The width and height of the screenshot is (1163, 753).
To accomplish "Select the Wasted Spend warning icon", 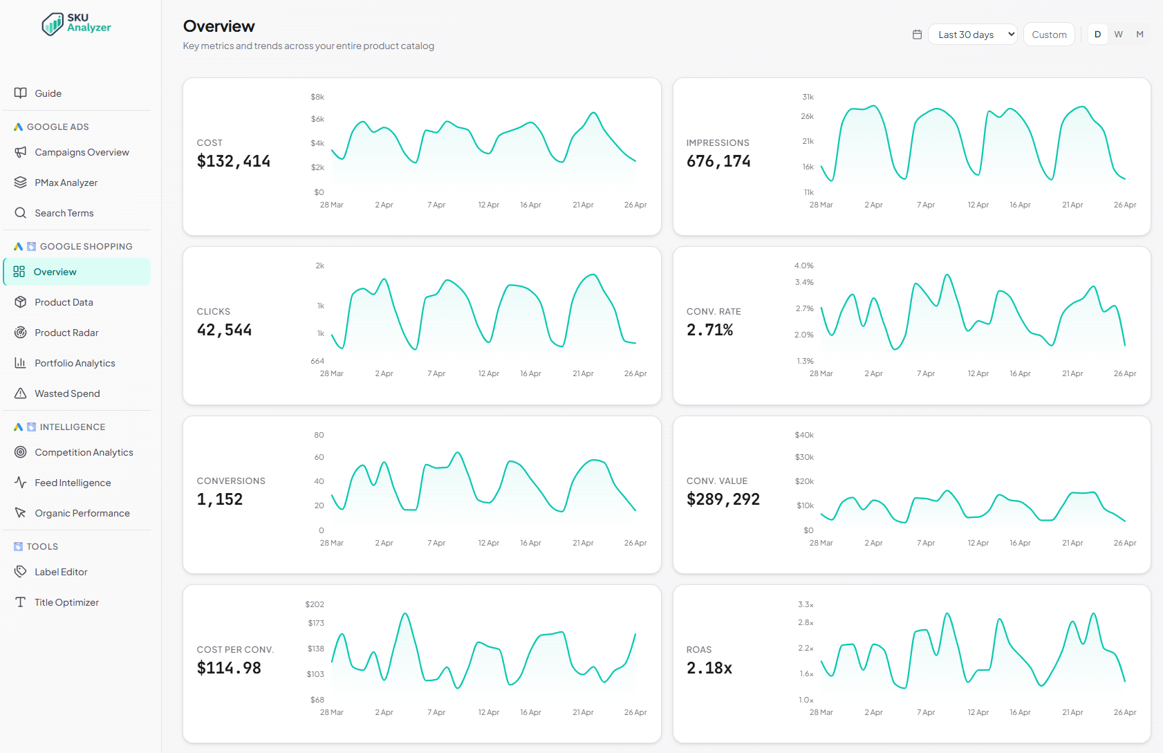I will tap(21, 393).
